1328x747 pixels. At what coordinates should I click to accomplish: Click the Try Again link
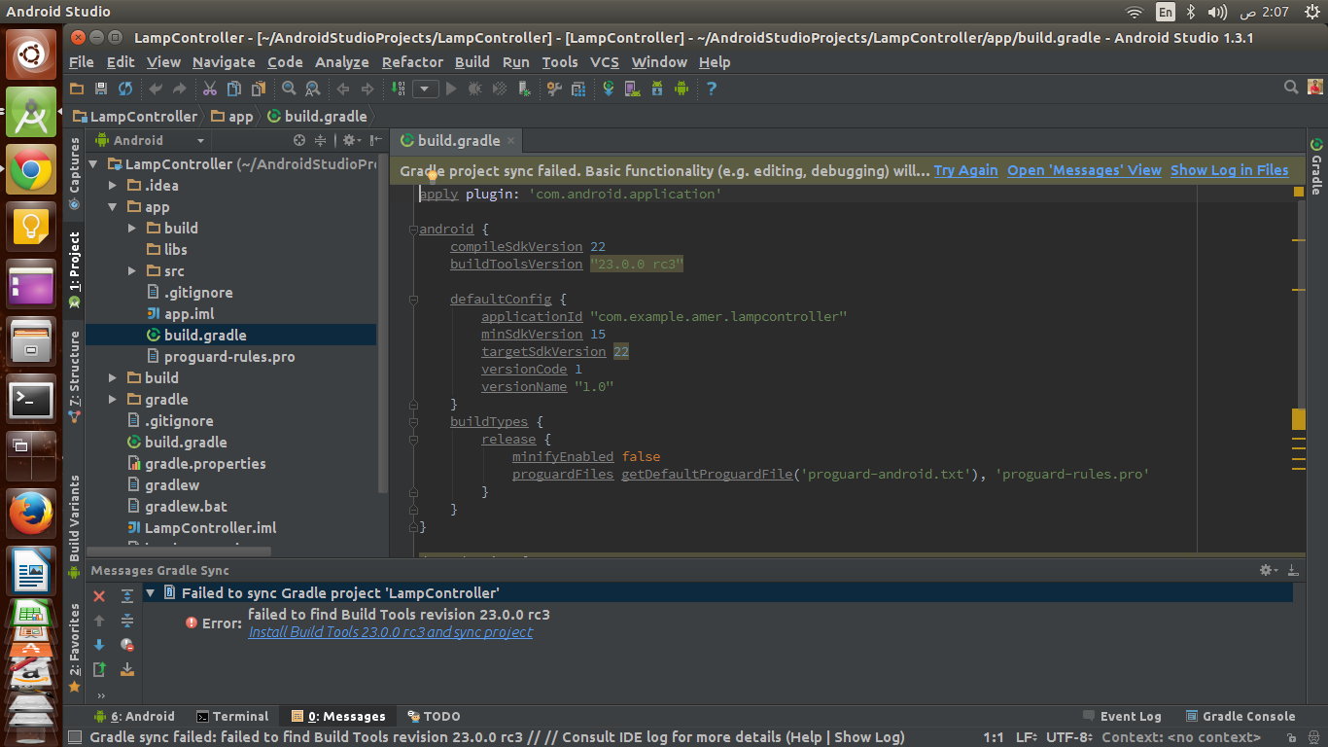coord(965,170)
